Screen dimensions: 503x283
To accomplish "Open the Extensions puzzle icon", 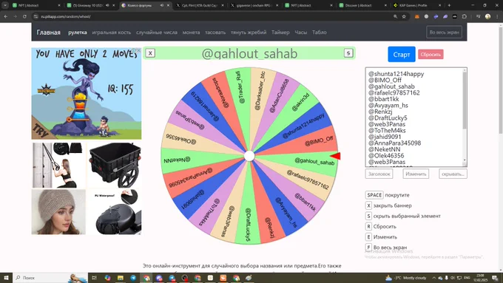I will click(x=465, y=16).
